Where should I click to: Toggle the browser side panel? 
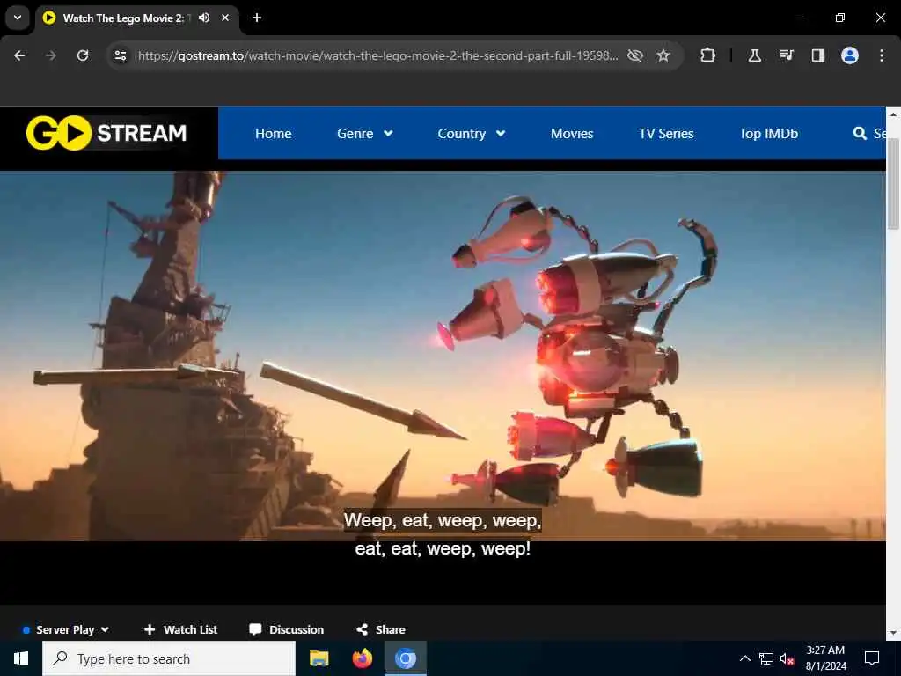817,55
